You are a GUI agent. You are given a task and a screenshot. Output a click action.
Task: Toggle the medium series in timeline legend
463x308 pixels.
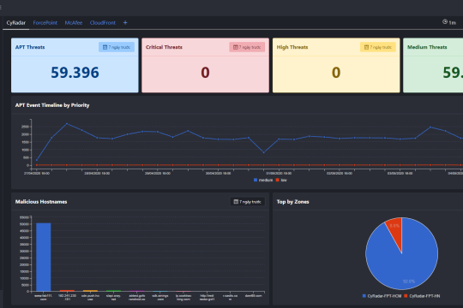click(x=263, y=180)
